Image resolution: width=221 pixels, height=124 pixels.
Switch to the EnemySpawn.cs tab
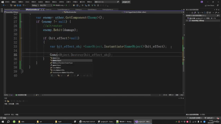click(108, 10)
